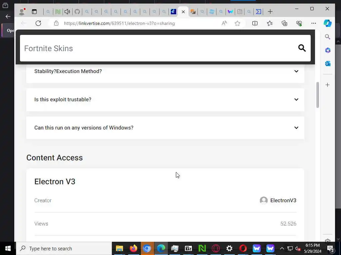Screen dimensions: 341x255
Task: Open a new browser tab
Action: point(270,12)
